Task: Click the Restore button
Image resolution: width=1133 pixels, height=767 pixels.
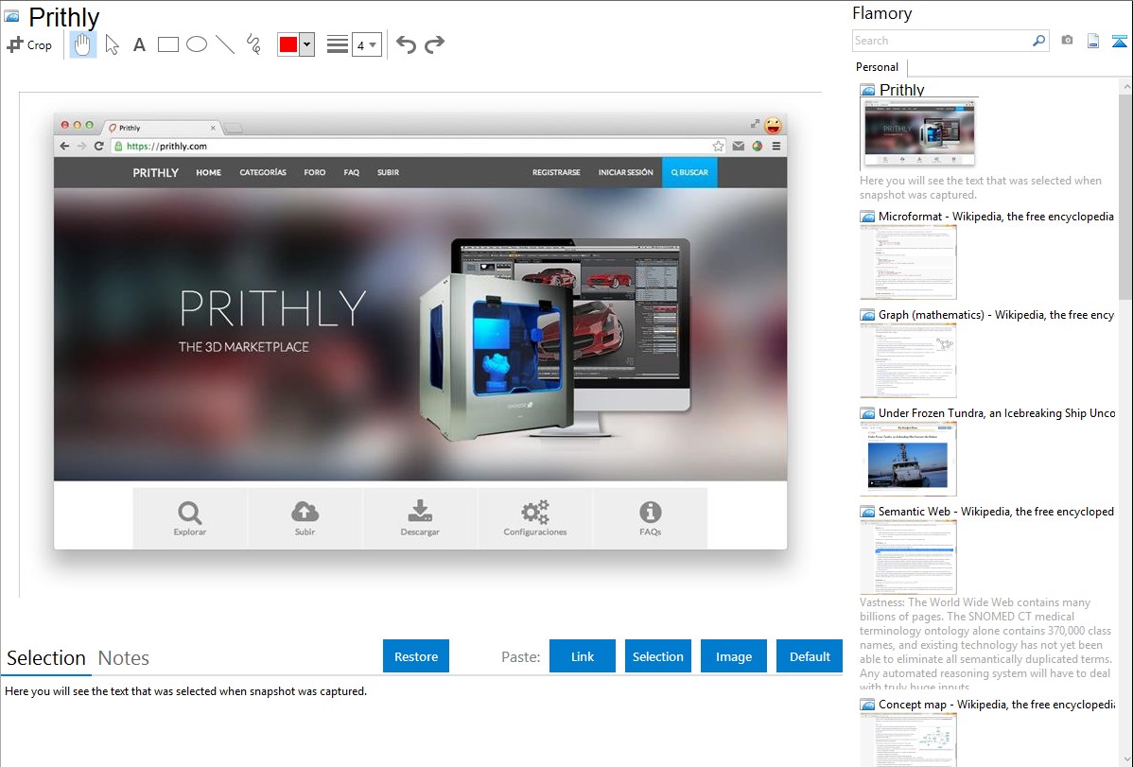Action: 416,656
